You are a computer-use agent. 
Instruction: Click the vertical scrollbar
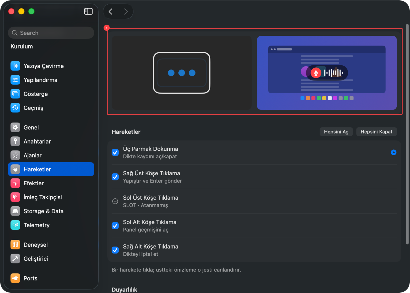click(x=407, y=134)
